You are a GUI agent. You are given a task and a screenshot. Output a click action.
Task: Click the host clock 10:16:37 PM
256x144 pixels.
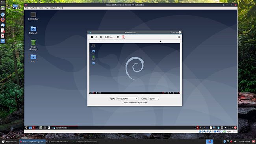pyautogui.click(x=245, y=142)
